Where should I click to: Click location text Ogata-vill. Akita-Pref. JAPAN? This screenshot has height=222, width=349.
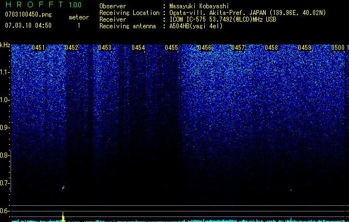coord(218,13)
